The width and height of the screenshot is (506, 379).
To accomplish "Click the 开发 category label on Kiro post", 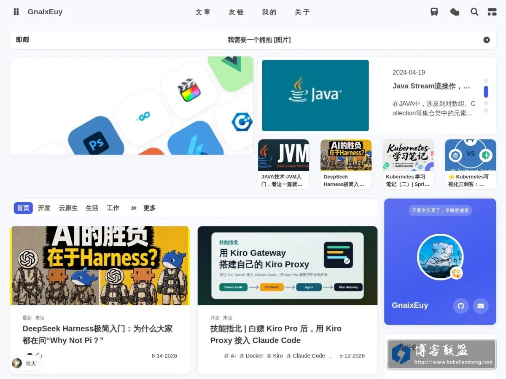I will (x=215, y=318).
